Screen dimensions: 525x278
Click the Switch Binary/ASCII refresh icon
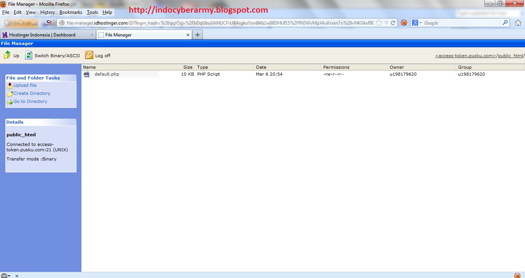pyautogui.click(x=29, y=55)
